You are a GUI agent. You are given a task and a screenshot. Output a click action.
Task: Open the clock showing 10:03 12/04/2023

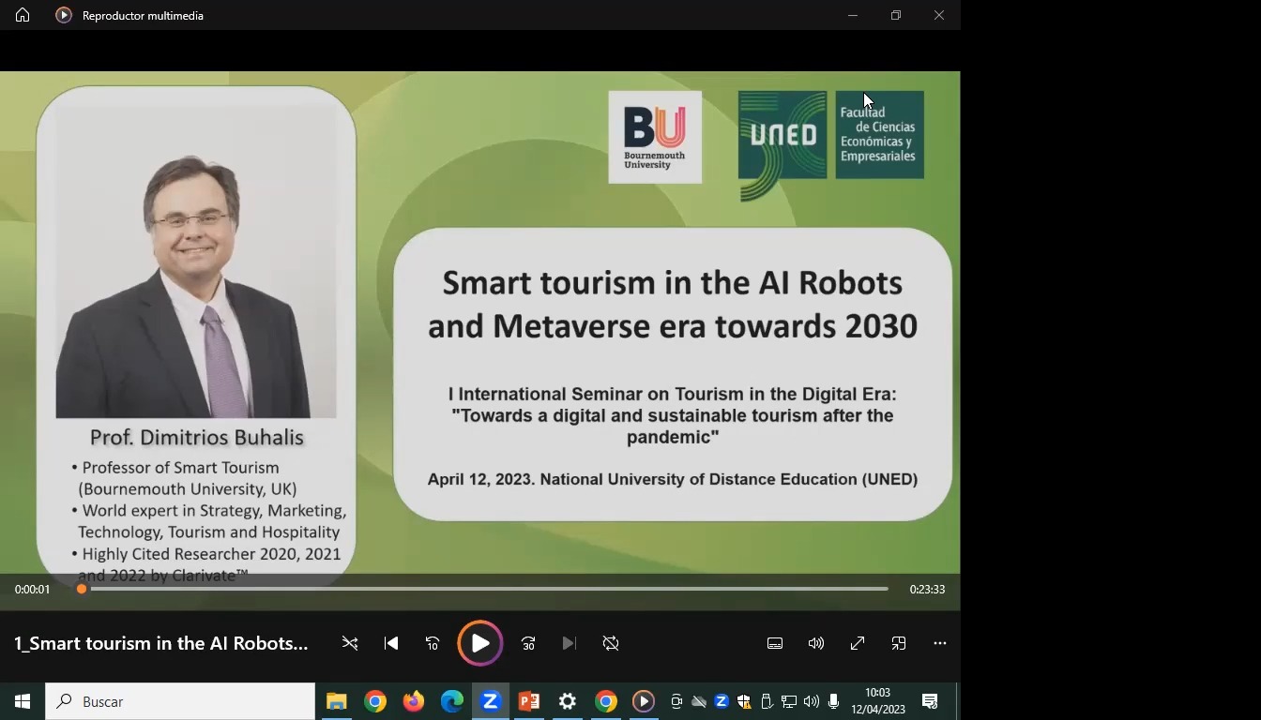click(x=878, y=701)
